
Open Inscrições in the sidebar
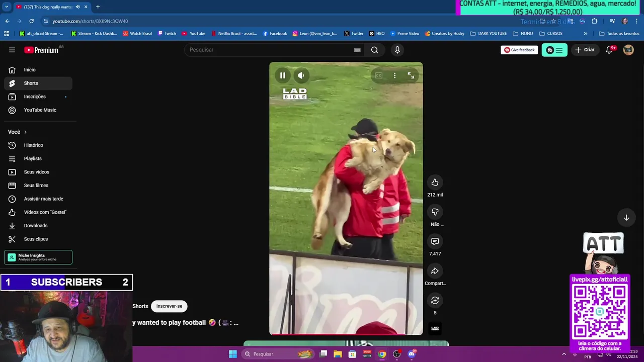[38, 97]
